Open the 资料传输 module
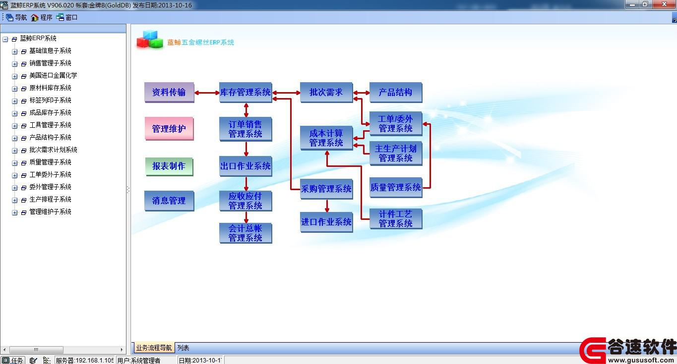This screenshot has width=677, height=364. [x=169, y=92]
